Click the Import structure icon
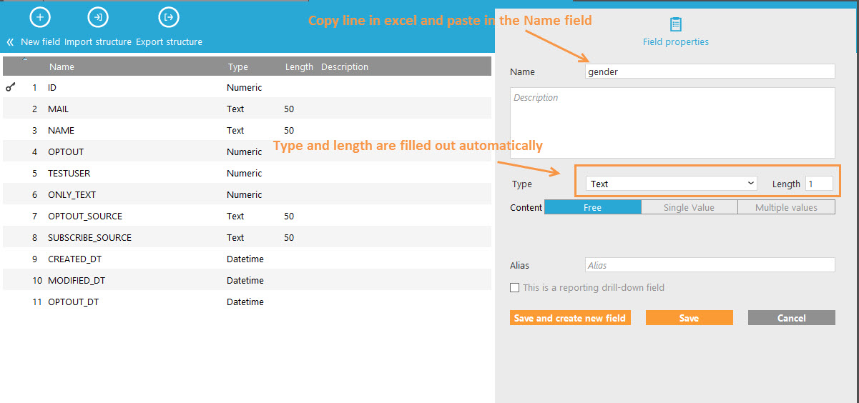This screenshot has height=403, width=859. click(x=97, y=17)
